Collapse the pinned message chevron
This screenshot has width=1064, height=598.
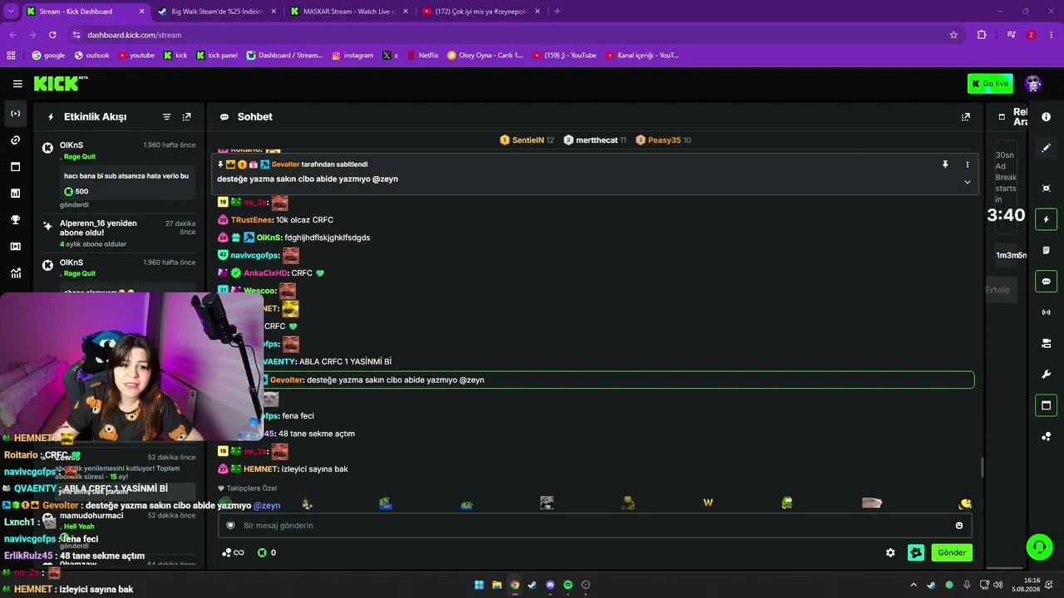[967, 182]
